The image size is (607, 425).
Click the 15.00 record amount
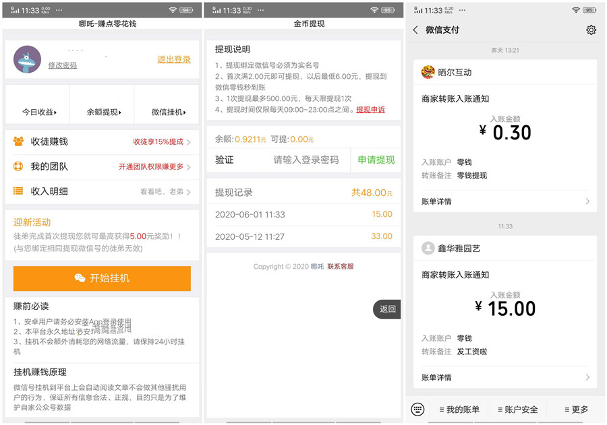(x=382, y=214)
